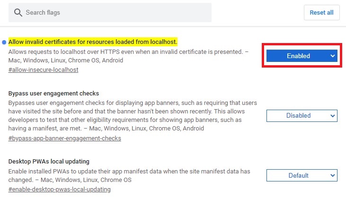Click the highlighted Allow invalid certificates title
346x207 pixels.
[93, 42]
